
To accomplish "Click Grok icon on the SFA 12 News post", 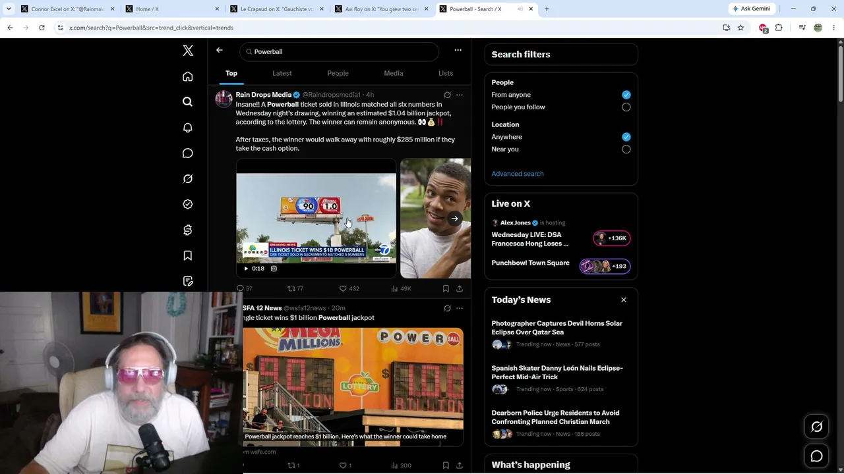I will pos(447,308).
